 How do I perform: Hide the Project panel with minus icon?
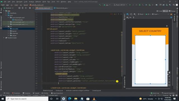[33, 8]
